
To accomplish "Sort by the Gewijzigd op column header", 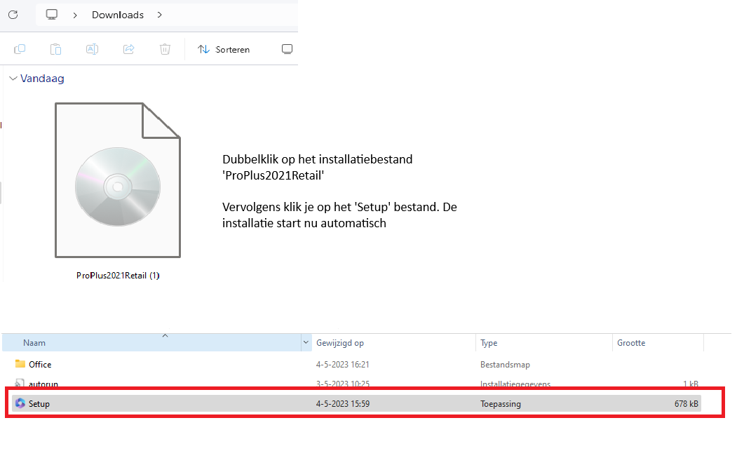I will (340, 343).
